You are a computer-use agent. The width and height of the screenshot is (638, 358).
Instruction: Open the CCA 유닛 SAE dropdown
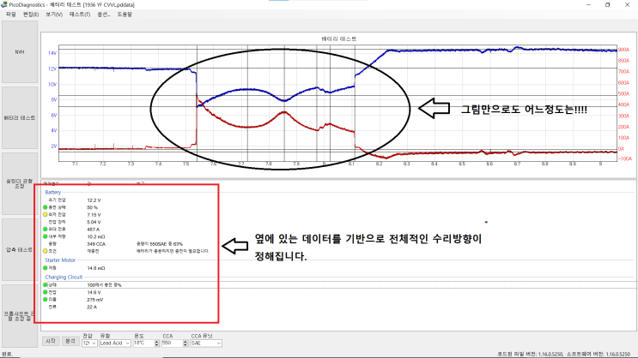pyautogui.click(x=206, y=343)
